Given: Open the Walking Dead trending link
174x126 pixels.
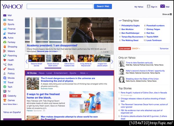Looking at the screenshot, I should tap(130, 40).
